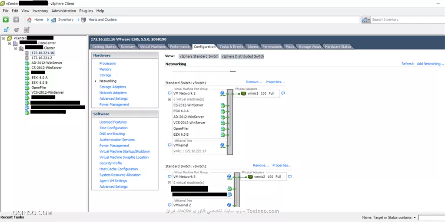
Task: Switch to the Hardware Status tab
Action: coord(338,47)
